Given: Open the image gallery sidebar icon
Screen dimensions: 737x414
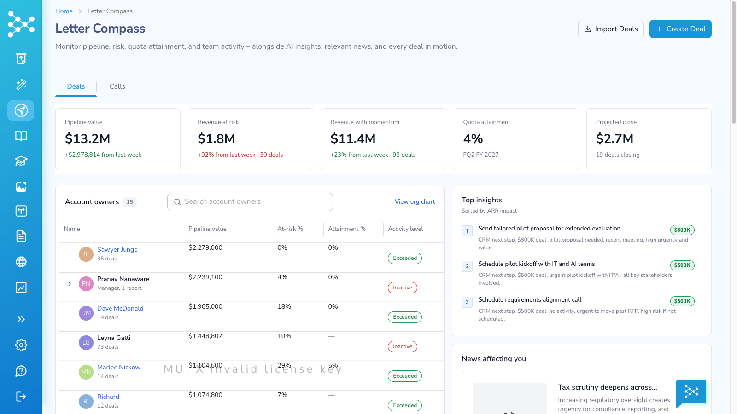Looking at the screenshot, I should click(x=21, y=186).
